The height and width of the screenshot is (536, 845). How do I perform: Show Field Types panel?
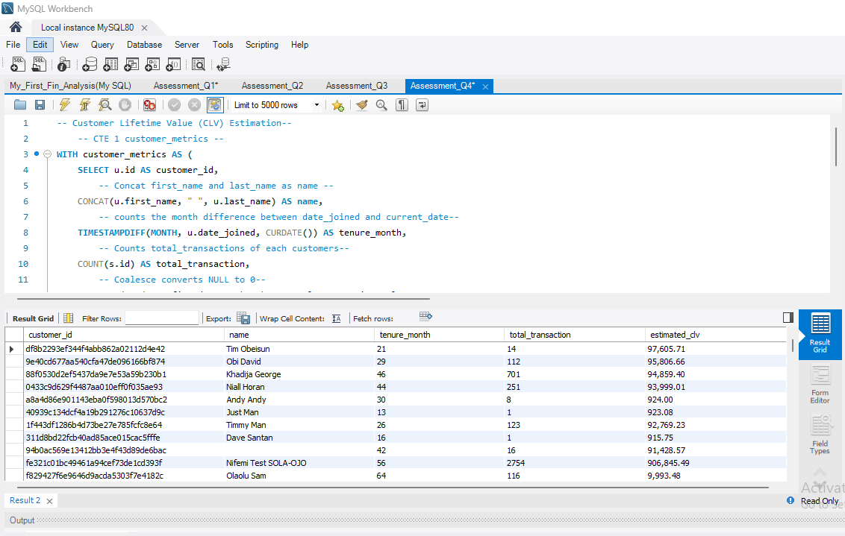pos(820,435)
